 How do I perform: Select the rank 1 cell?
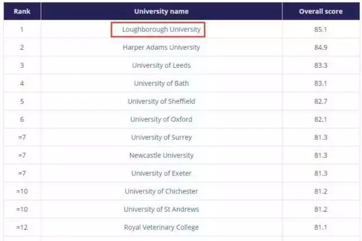coord(22,29)
